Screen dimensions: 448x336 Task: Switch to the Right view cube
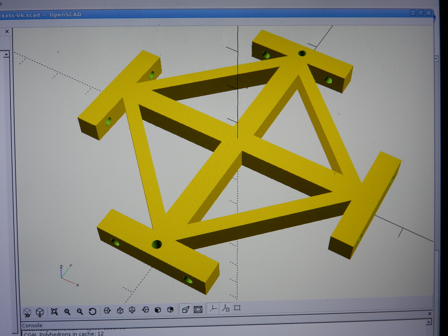pyautogui.click(x=107, y=310)
